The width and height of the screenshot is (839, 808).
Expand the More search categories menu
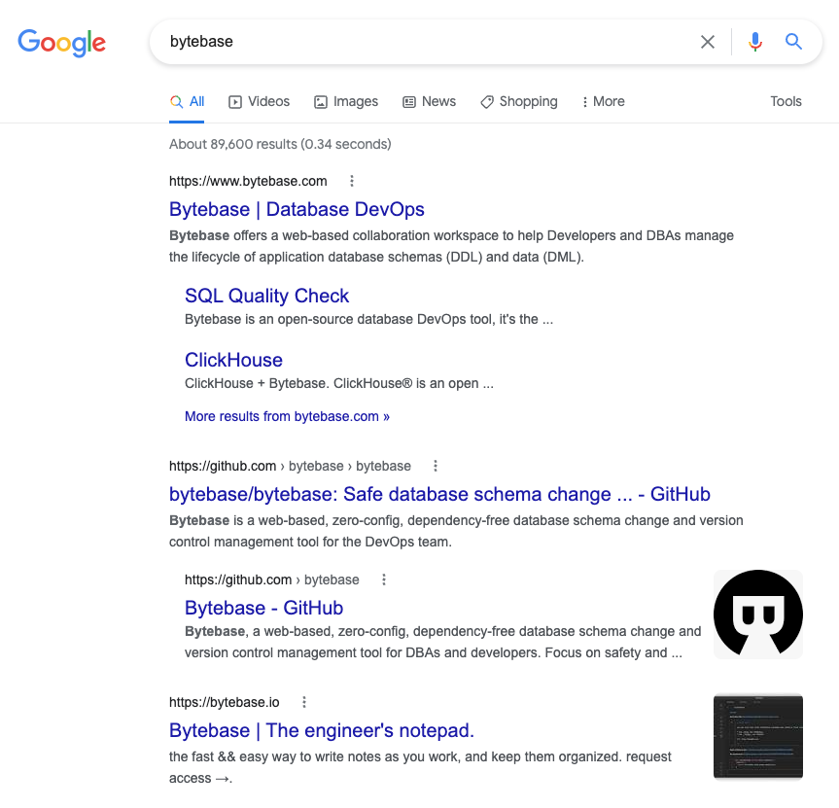[x=603, y=102]
